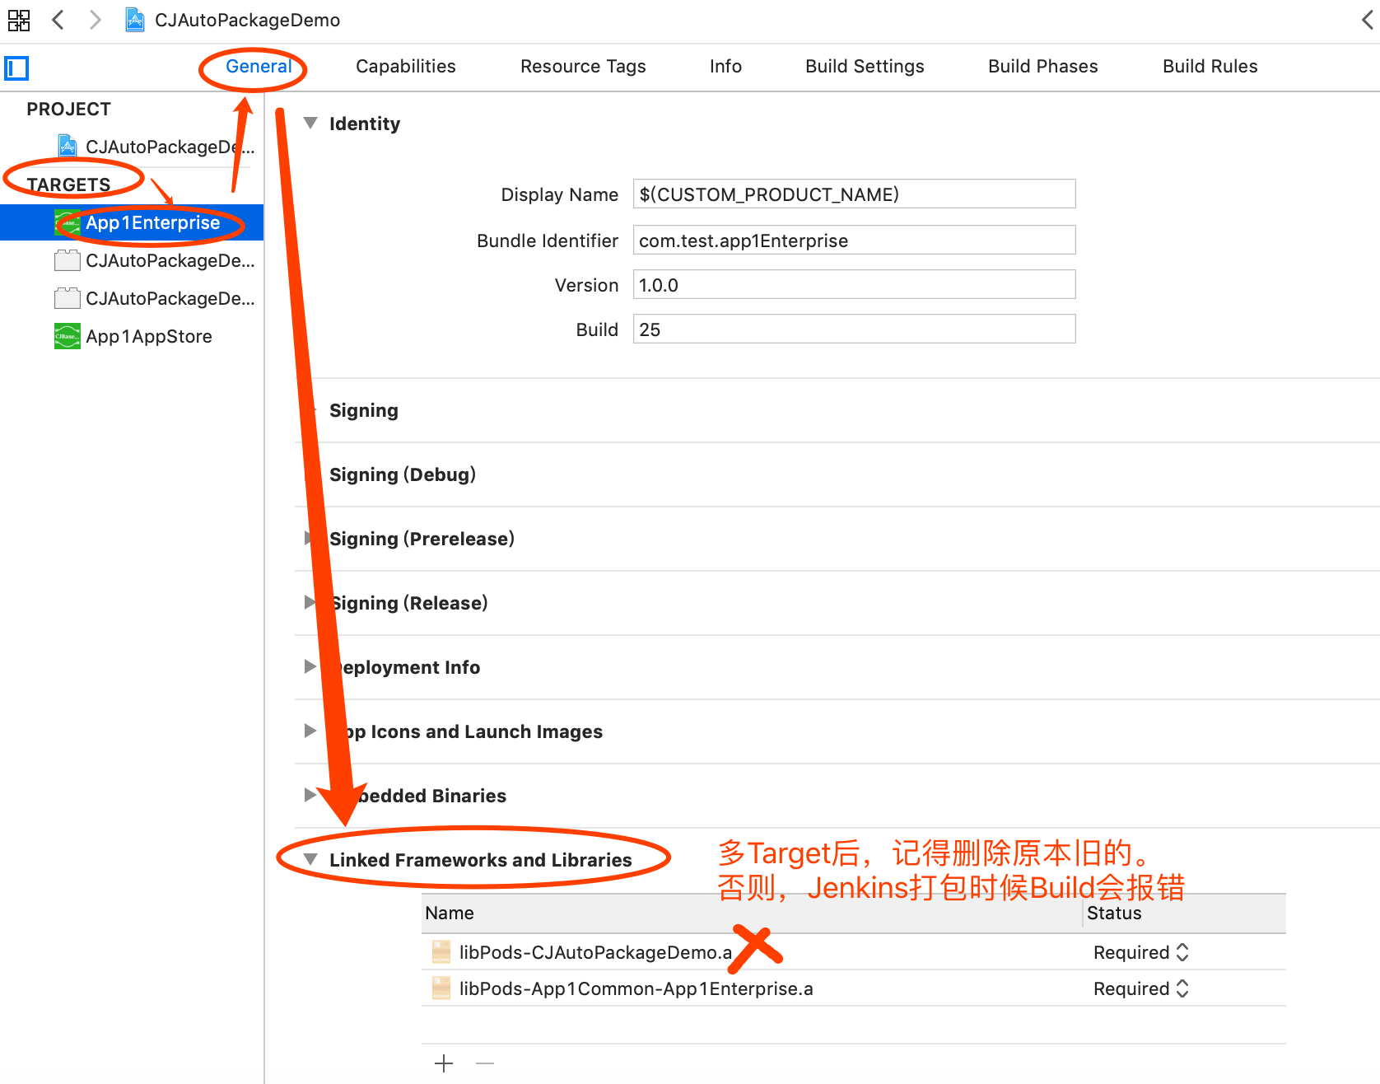Remove linked library with minus button
Viewport: 1380px width, 1084px height.
click(485, 1063)
